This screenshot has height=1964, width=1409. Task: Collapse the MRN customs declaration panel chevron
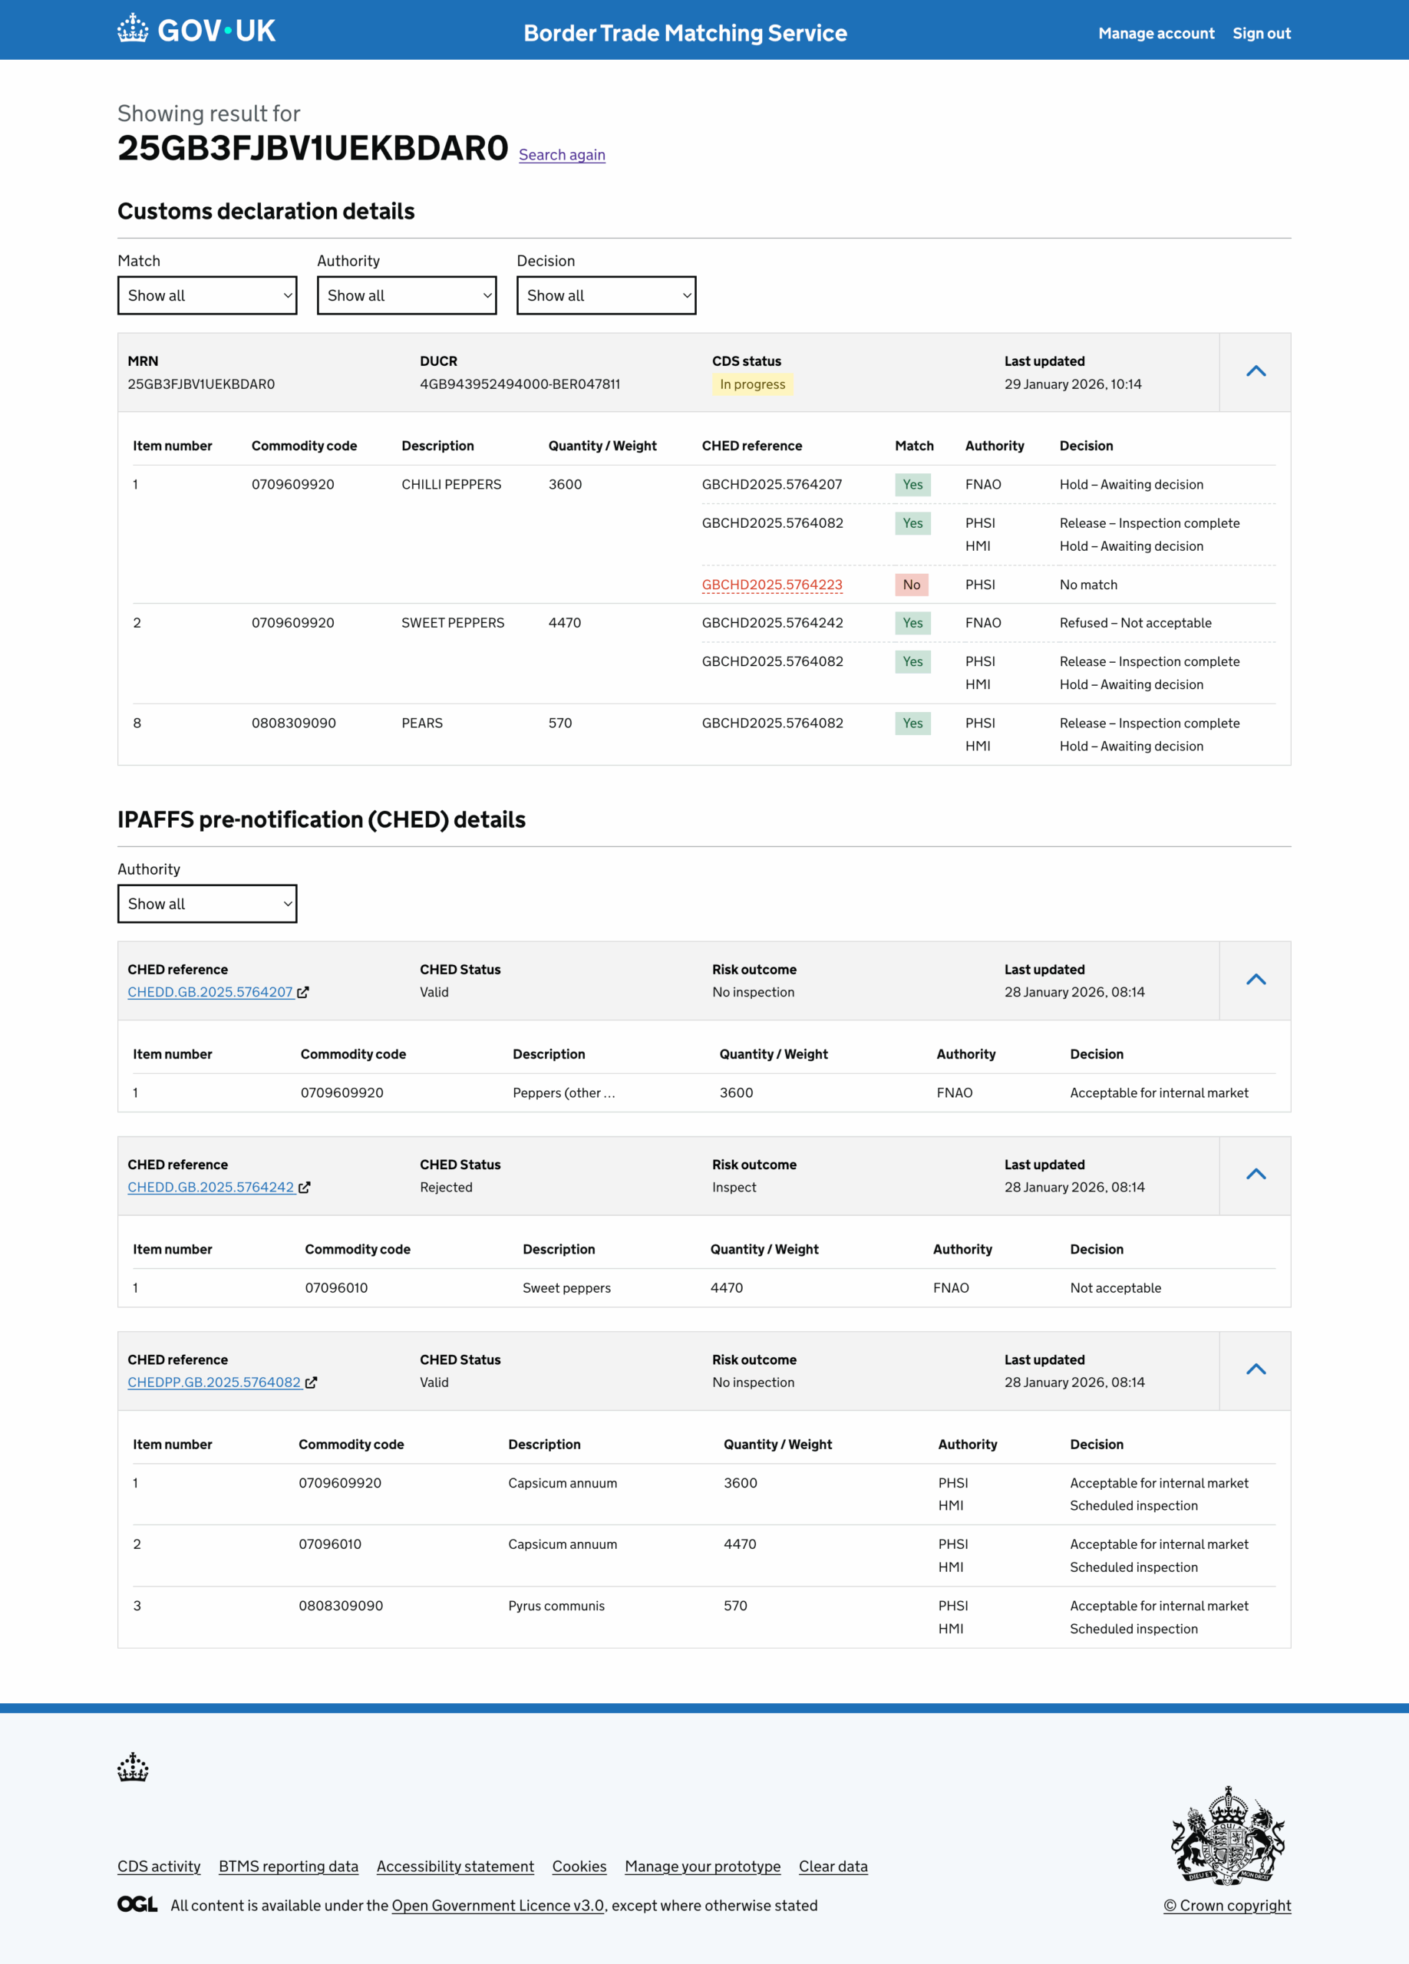pos(1255,371)
